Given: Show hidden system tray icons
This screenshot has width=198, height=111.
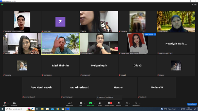Looking at the screenshot, I should [x=179, y=109].
